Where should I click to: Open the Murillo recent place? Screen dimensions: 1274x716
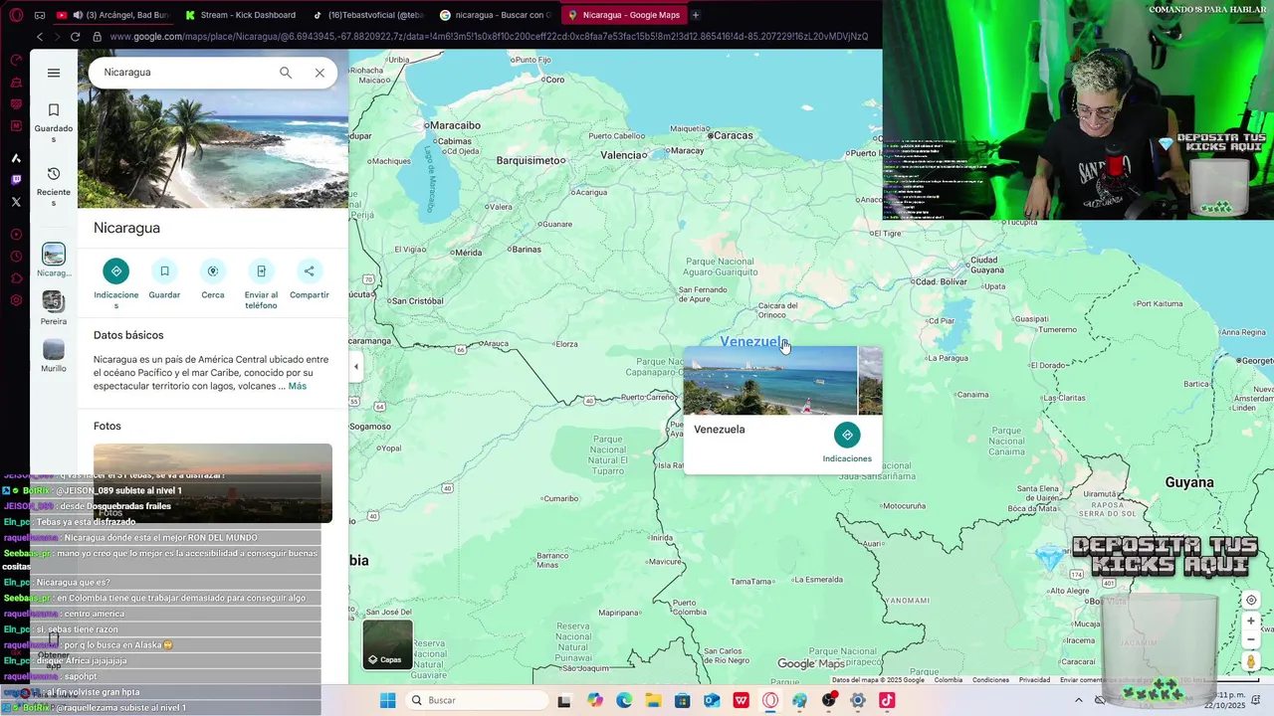[54, 355]
